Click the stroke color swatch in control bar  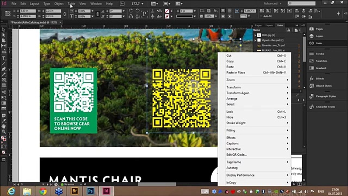coord(167,16)
